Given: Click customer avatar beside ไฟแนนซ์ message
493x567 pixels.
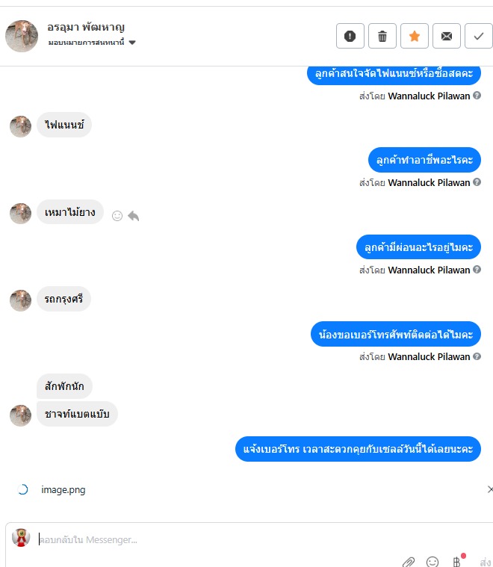Looking at the screenshot, I should pos(21,126).
